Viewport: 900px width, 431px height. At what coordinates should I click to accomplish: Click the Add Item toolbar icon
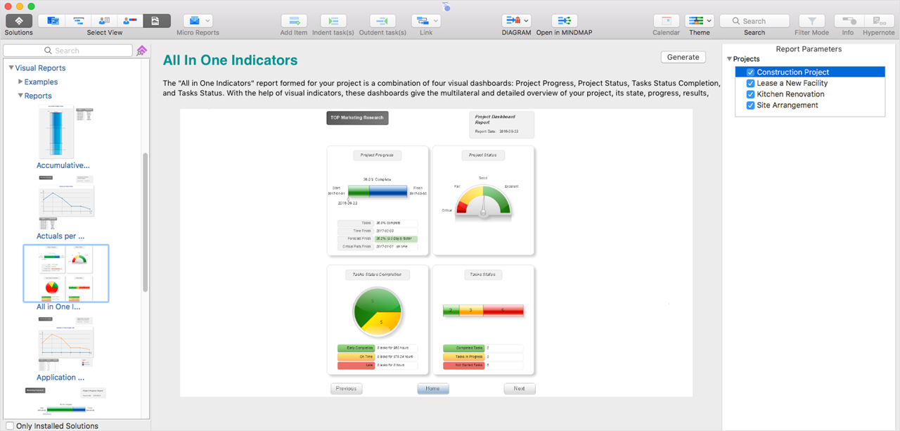click(x=294, y=21)
